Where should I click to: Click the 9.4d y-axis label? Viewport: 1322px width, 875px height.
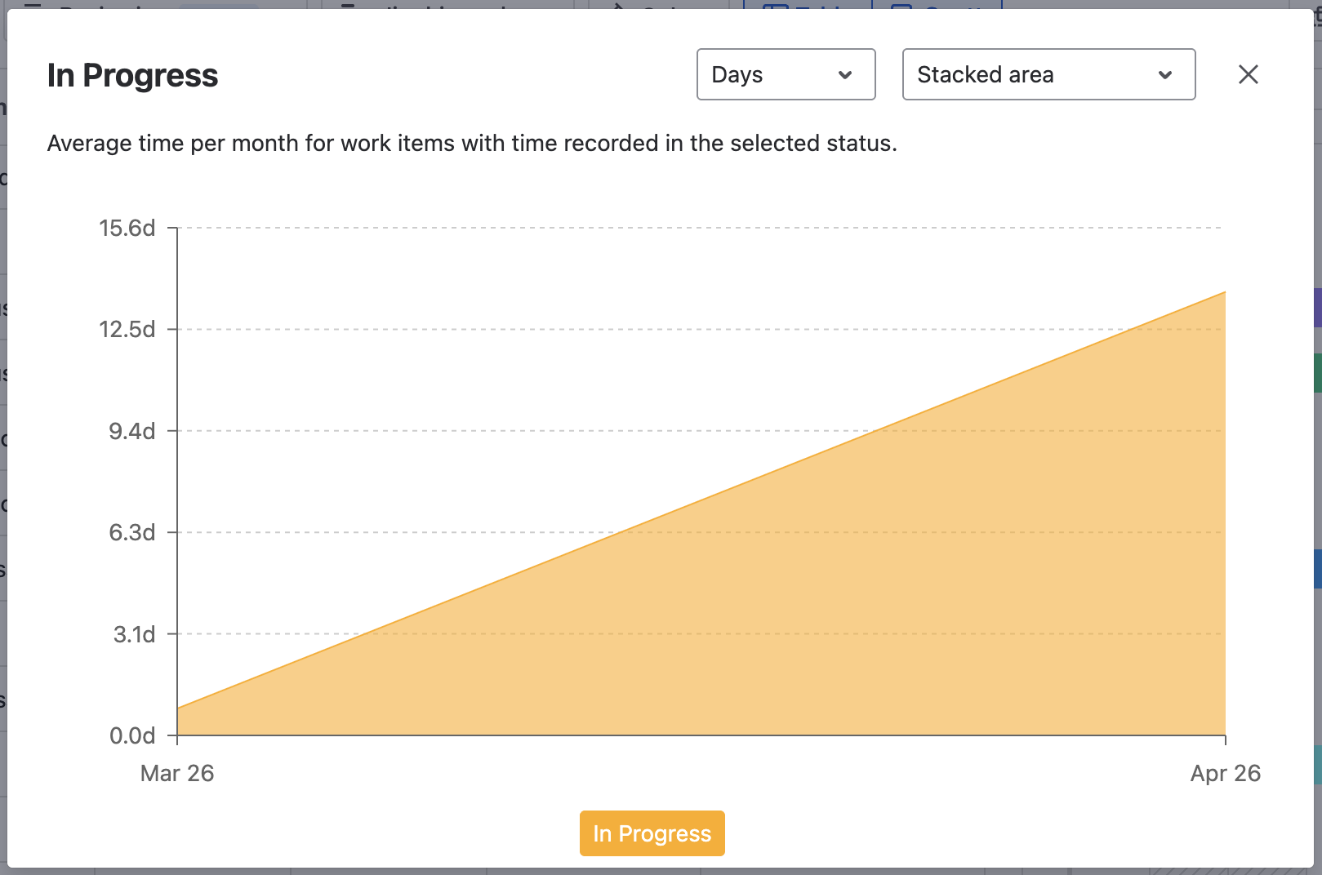click(132, 431)
